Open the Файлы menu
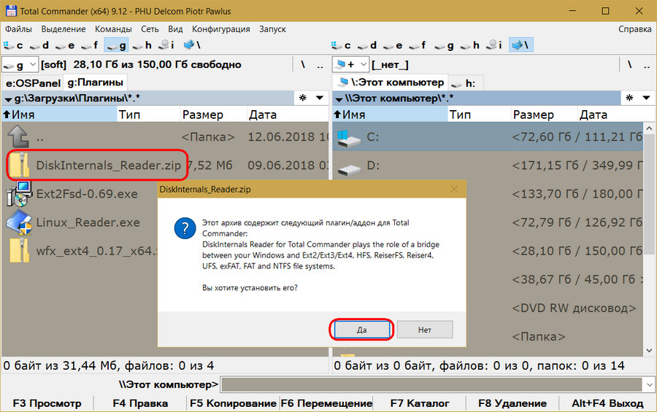 click(x=18, y=29)
